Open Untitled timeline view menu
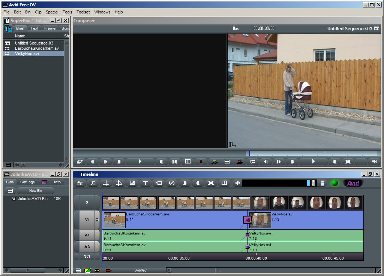The image size is (384, 276). [140, 270]
